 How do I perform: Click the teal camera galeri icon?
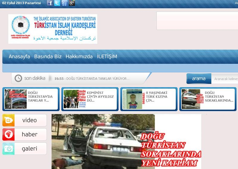pos(8,149)
